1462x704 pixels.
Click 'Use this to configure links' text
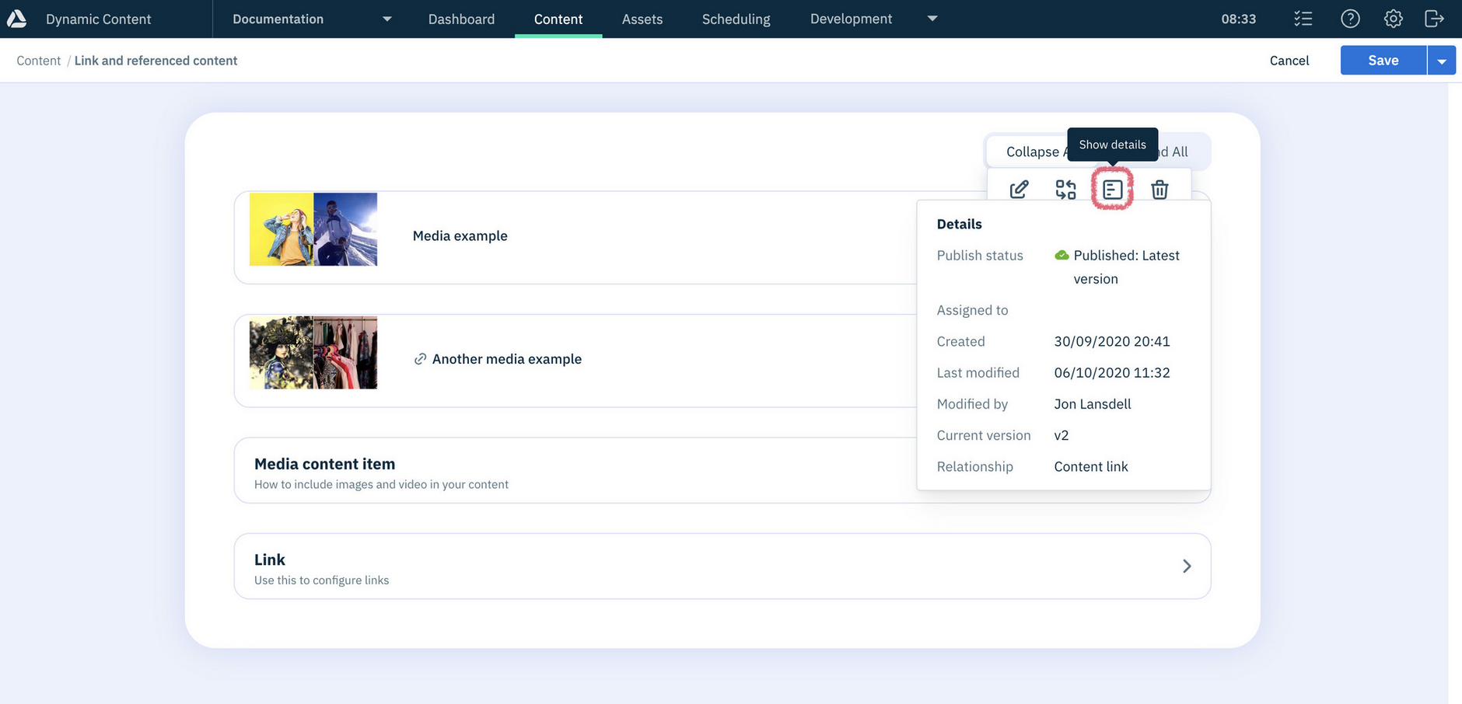pyautogui.click(x=321, y=580)
